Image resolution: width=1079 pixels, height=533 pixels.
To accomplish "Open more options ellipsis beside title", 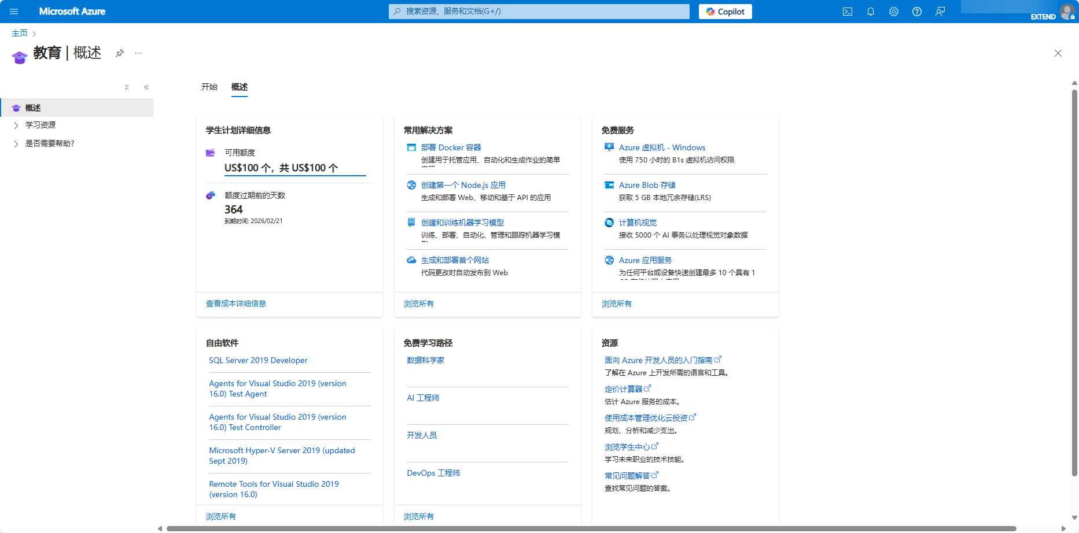I will (x=138, y=53).
